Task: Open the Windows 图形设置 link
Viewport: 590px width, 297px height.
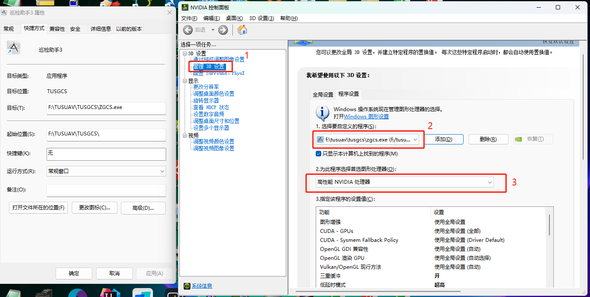Action: click(367, 117)
